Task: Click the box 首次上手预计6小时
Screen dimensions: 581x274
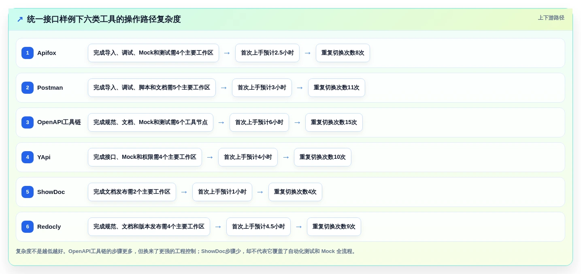Action: coord(259,122)
